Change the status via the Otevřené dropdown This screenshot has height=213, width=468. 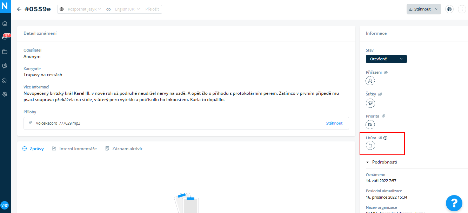(386, 59)
